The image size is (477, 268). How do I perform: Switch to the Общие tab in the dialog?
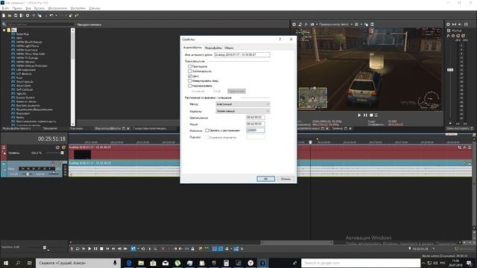(229, 48)
